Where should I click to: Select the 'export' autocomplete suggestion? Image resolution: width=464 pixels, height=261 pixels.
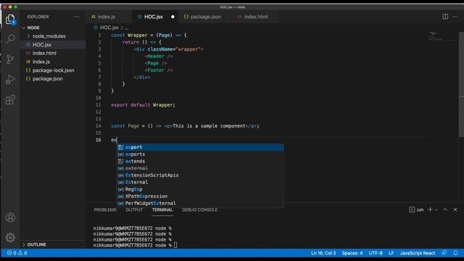coord(200,147)
